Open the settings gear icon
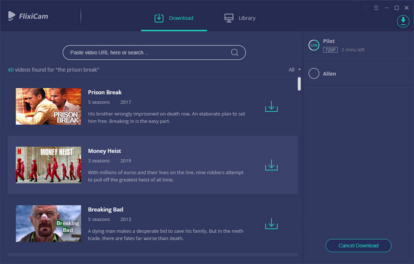The width and height of the screenshot is (414, 264). [x=364, y=8]
